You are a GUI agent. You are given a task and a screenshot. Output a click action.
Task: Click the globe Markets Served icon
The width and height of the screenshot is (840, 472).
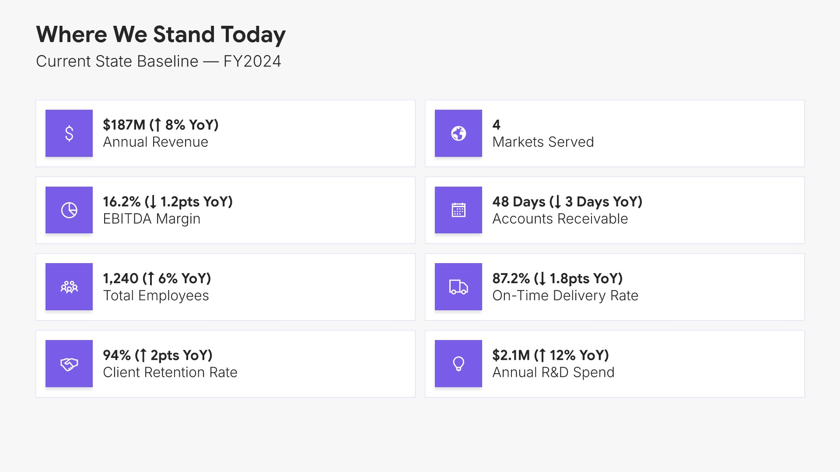tap(458, 133)
